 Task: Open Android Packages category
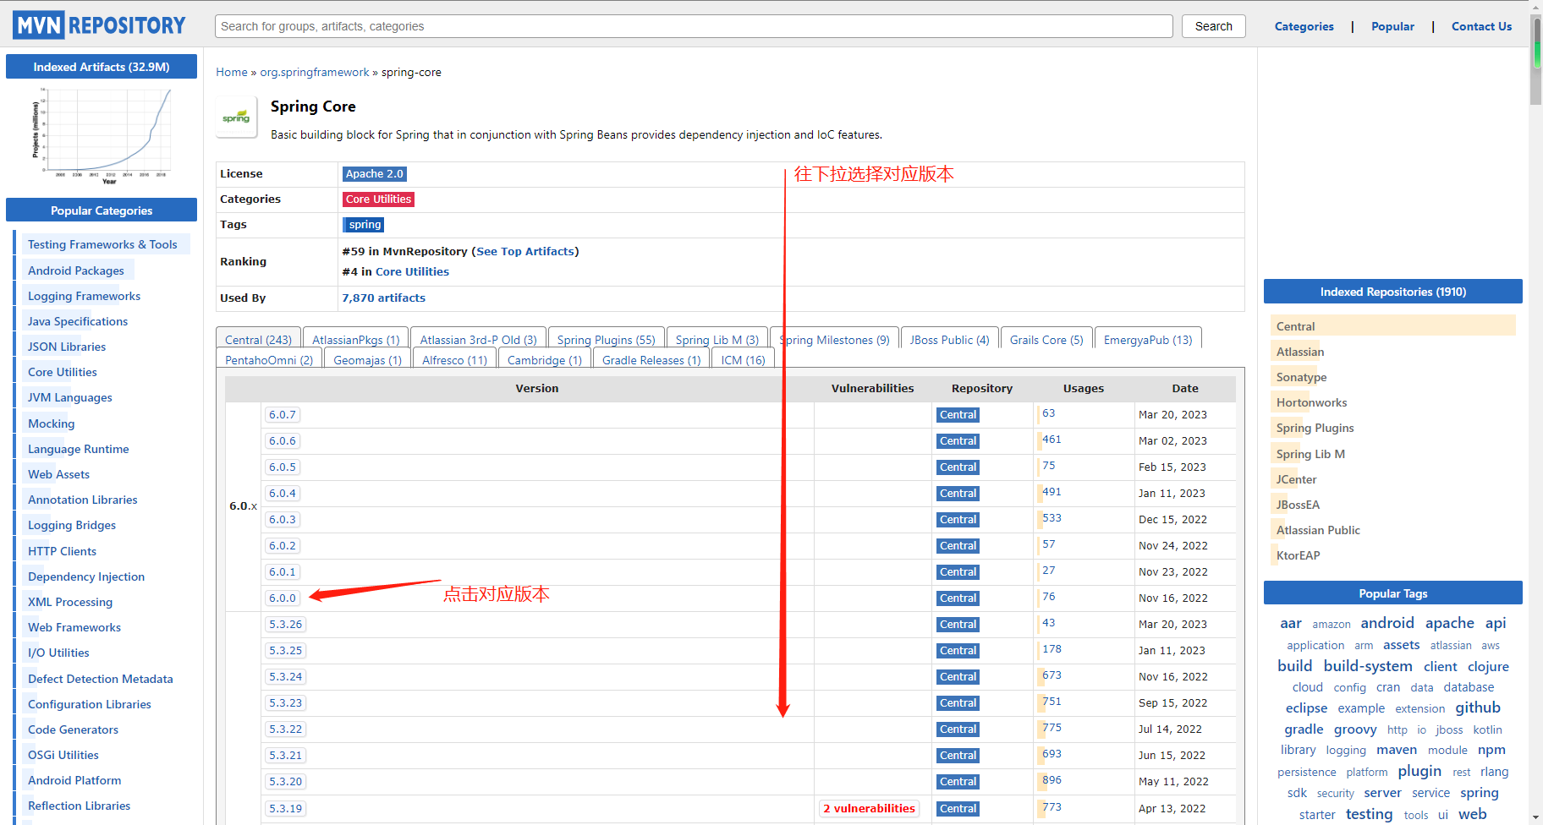[76, 270]
